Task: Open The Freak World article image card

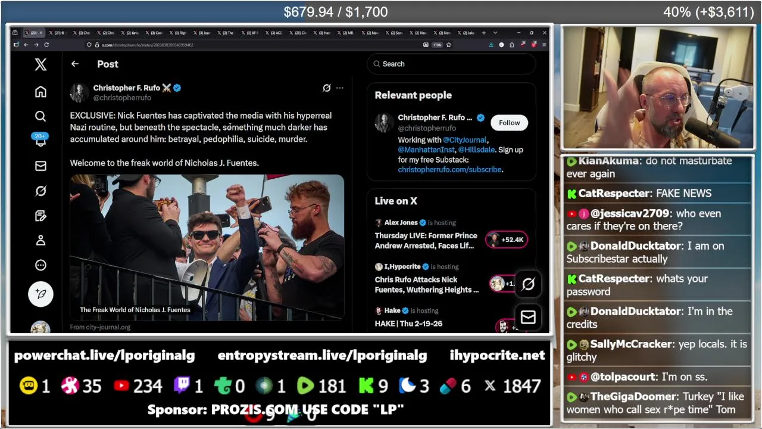Action: (x=207, y=247)
